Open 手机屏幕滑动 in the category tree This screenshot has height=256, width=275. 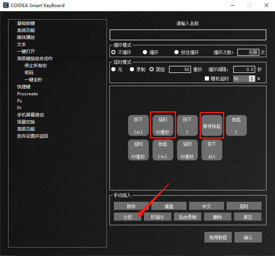point(30,115)
